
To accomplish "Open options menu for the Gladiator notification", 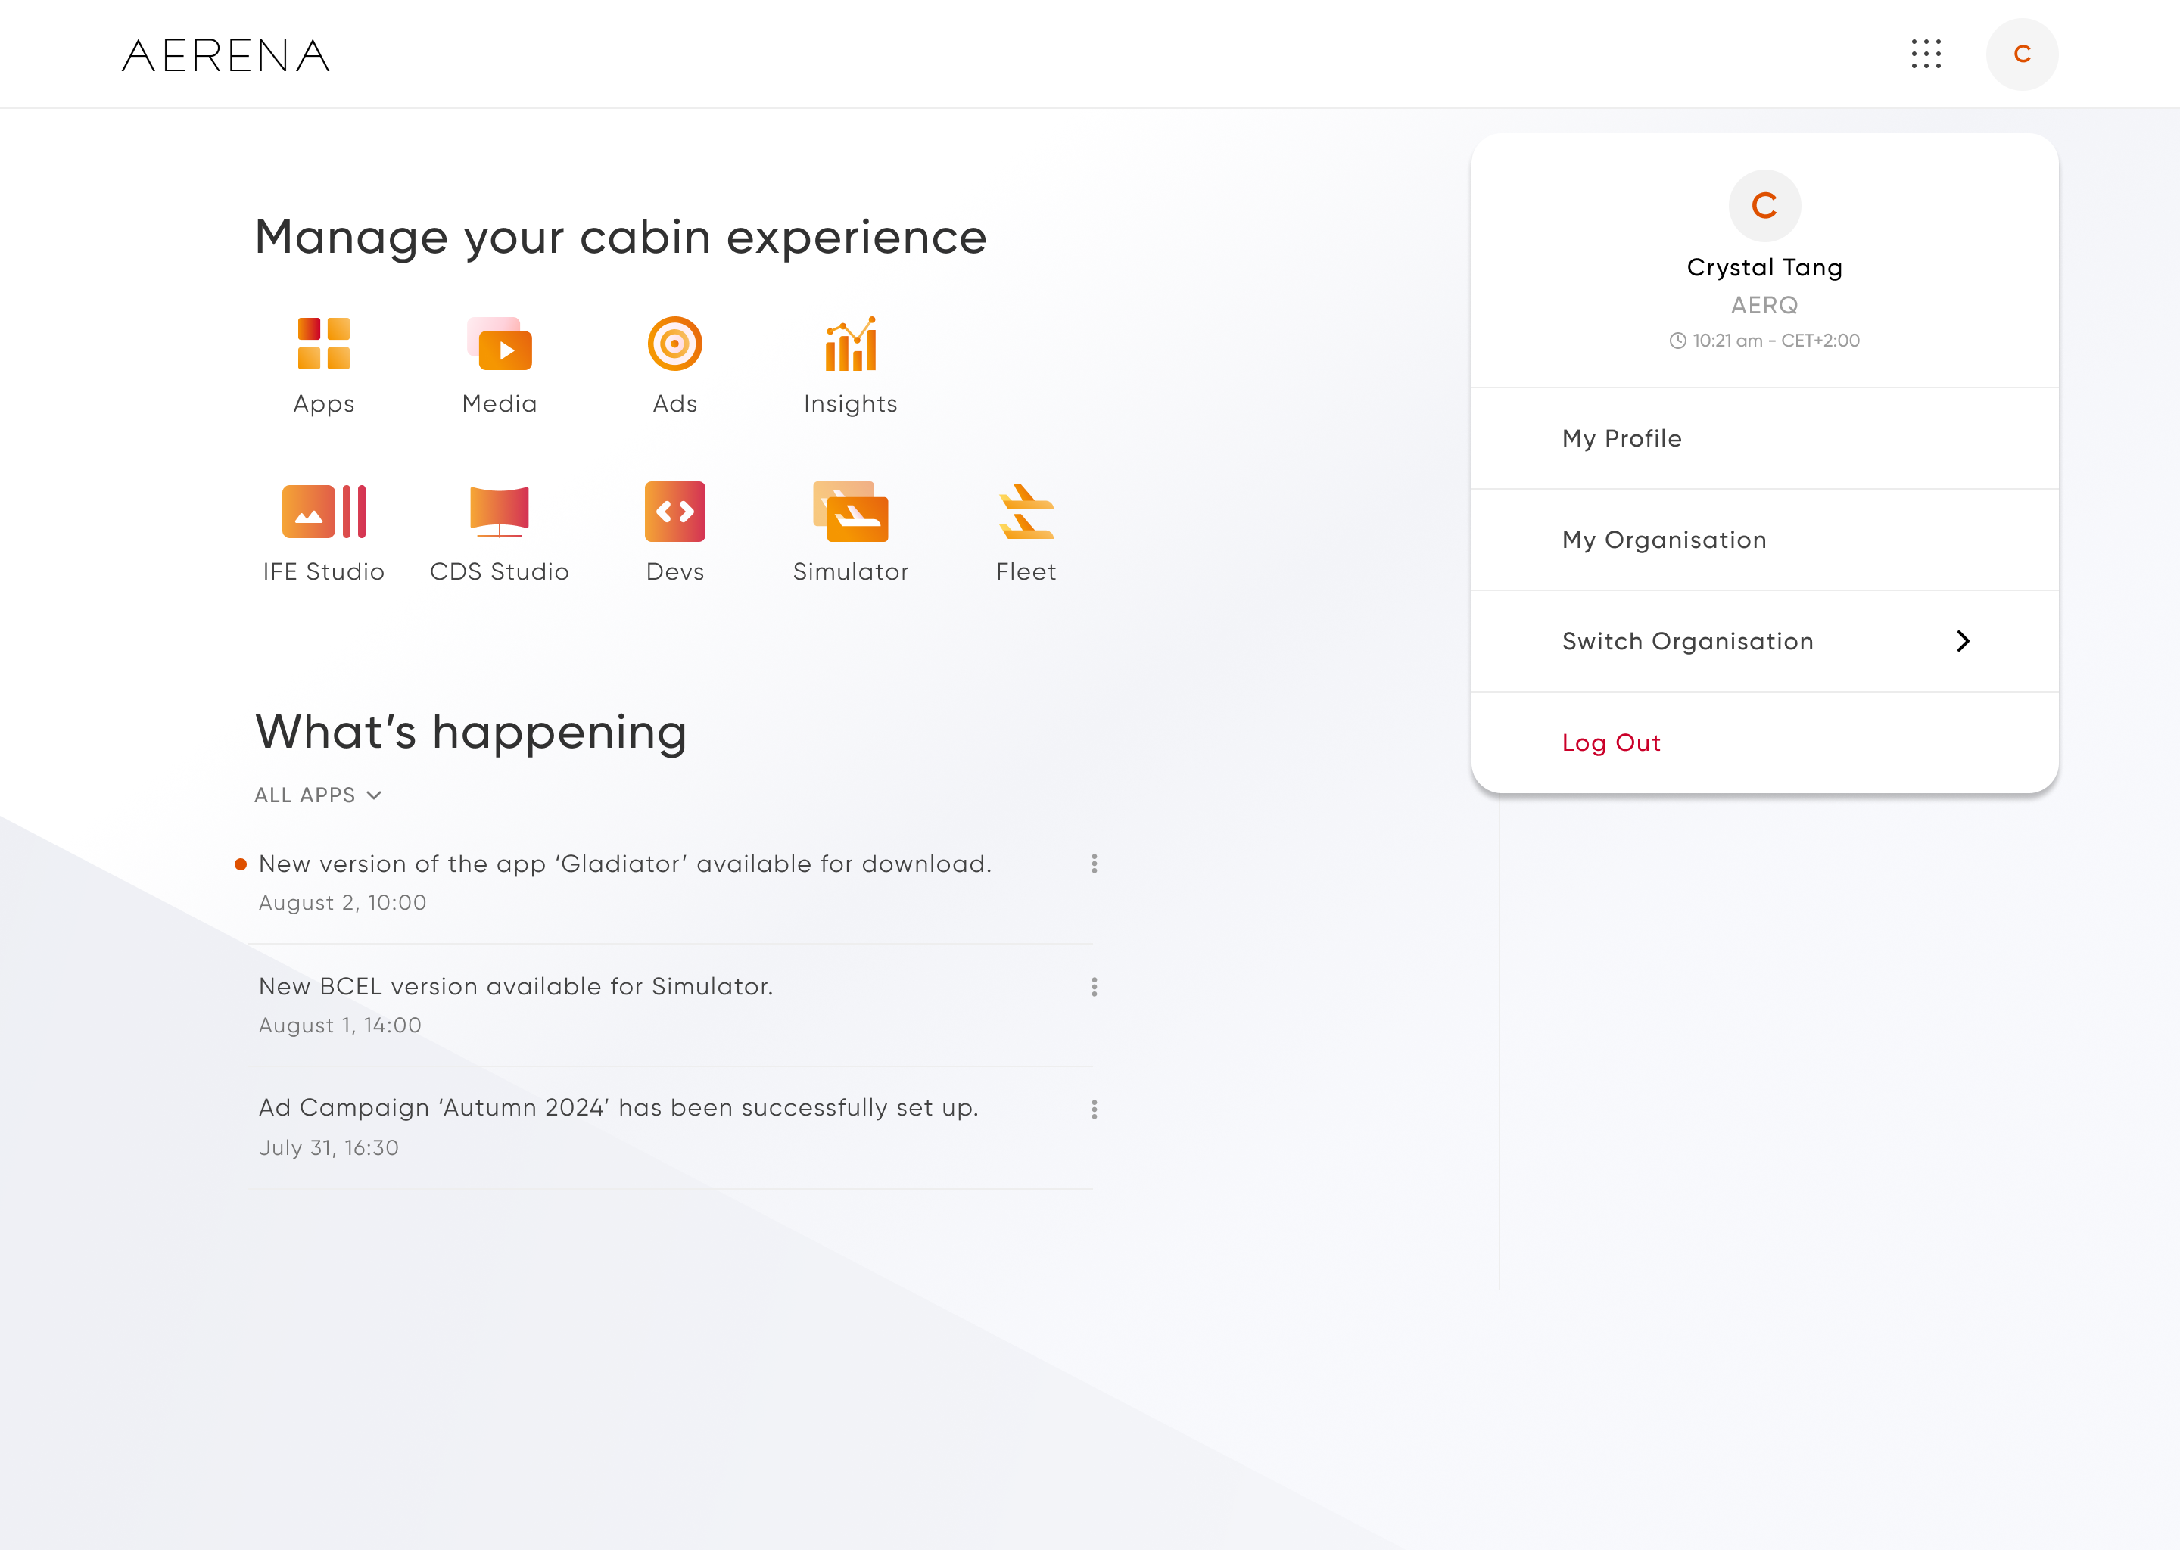I will [1094, 864].
